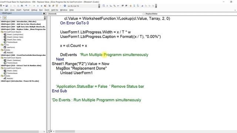Open the Insert object dropdown arrow beside View Excel

3,6
